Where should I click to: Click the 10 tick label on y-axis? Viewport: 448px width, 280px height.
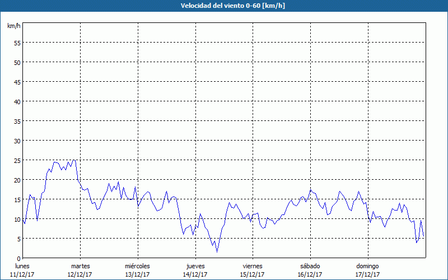click(x=17, y=219)
